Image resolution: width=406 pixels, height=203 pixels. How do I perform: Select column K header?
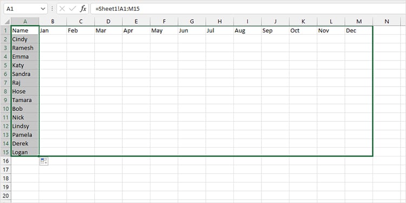[304, 22]
